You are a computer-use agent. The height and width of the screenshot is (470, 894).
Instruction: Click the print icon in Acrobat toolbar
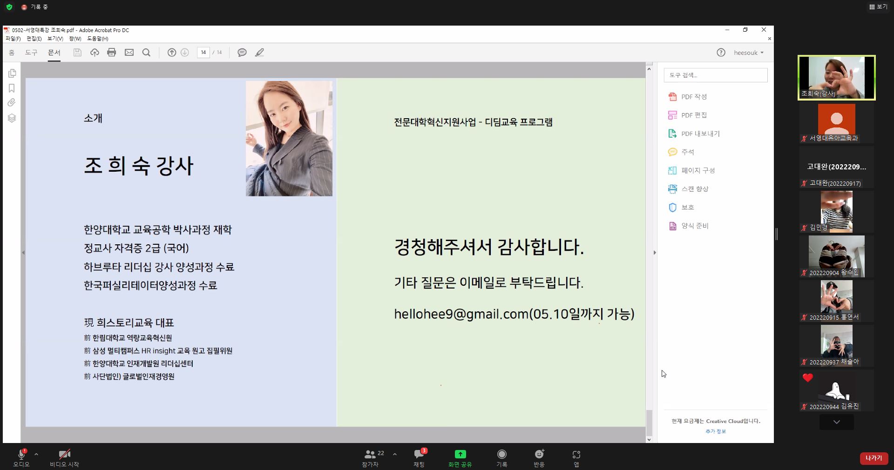point(111,53)
